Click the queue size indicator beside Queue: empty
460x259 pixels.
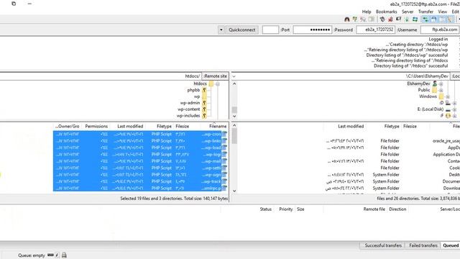(x=50, y=255)
